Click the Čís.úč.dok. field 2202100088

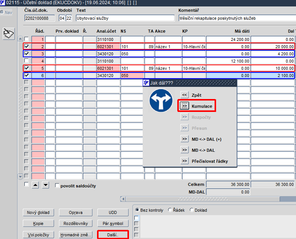click(x=40, y=18)
